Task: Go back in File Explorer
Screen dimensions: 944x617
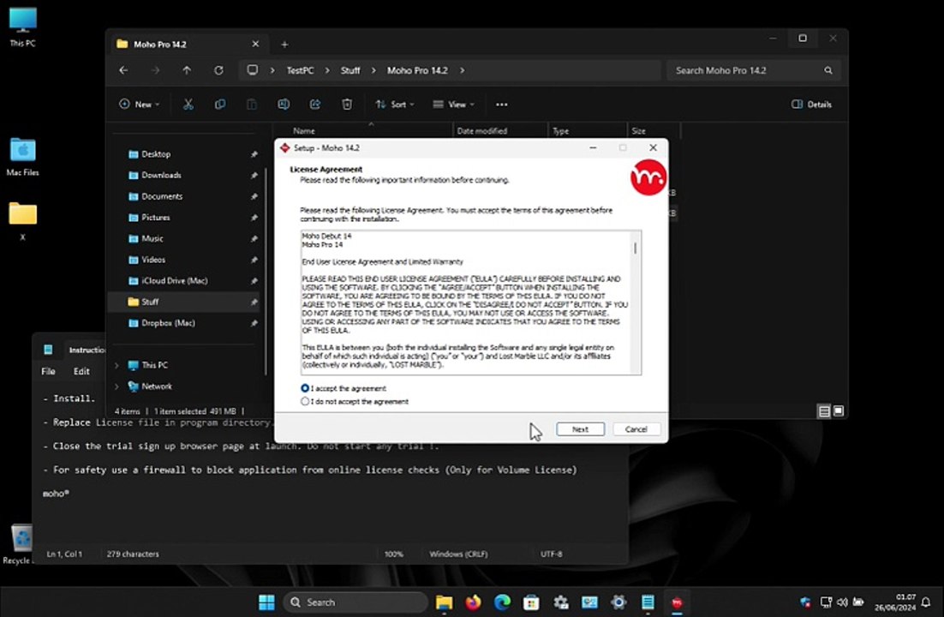Action: [x=123, y=70]
